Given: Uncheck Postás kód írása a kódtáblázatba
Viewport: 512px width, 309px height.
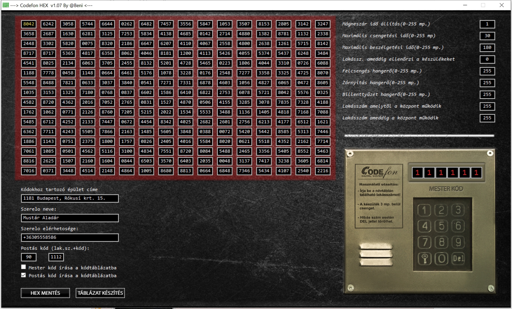Looking at the screenshot, I should click(23, 275).
